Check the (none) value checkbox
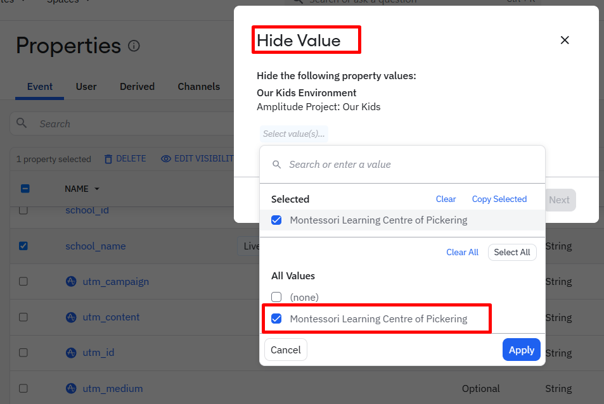The image size is (604, 404). (x=276, y=297)
